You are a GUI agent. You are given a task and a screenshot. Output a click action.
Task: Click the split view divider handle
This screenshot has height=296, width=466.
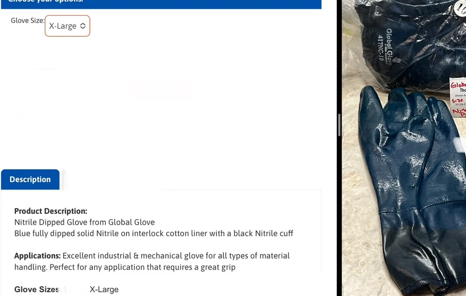coord(339,125)
